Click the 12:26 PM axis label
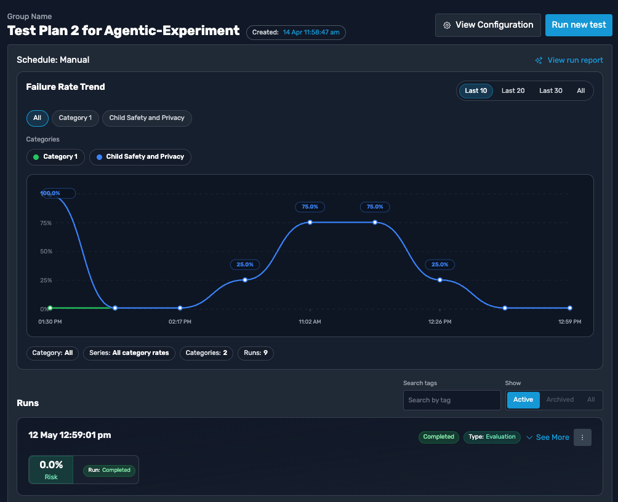 coord(440,322)
